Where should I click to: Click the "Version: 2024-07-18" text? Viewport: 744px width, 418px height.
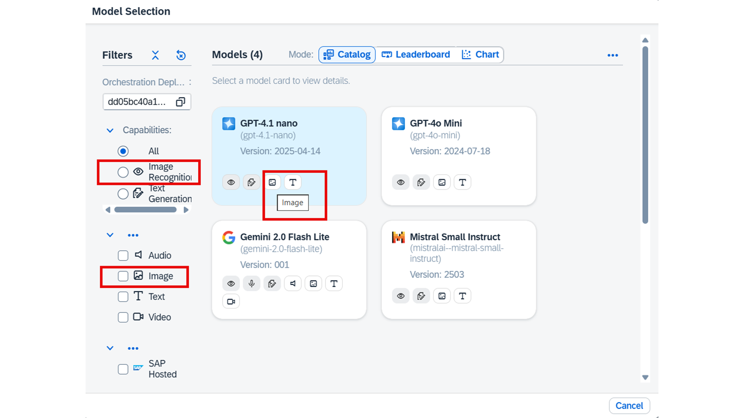(450, 151)
